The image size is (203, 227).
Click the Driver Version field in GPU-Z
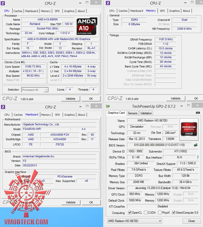pyautogui.click(x=163, y=188)
